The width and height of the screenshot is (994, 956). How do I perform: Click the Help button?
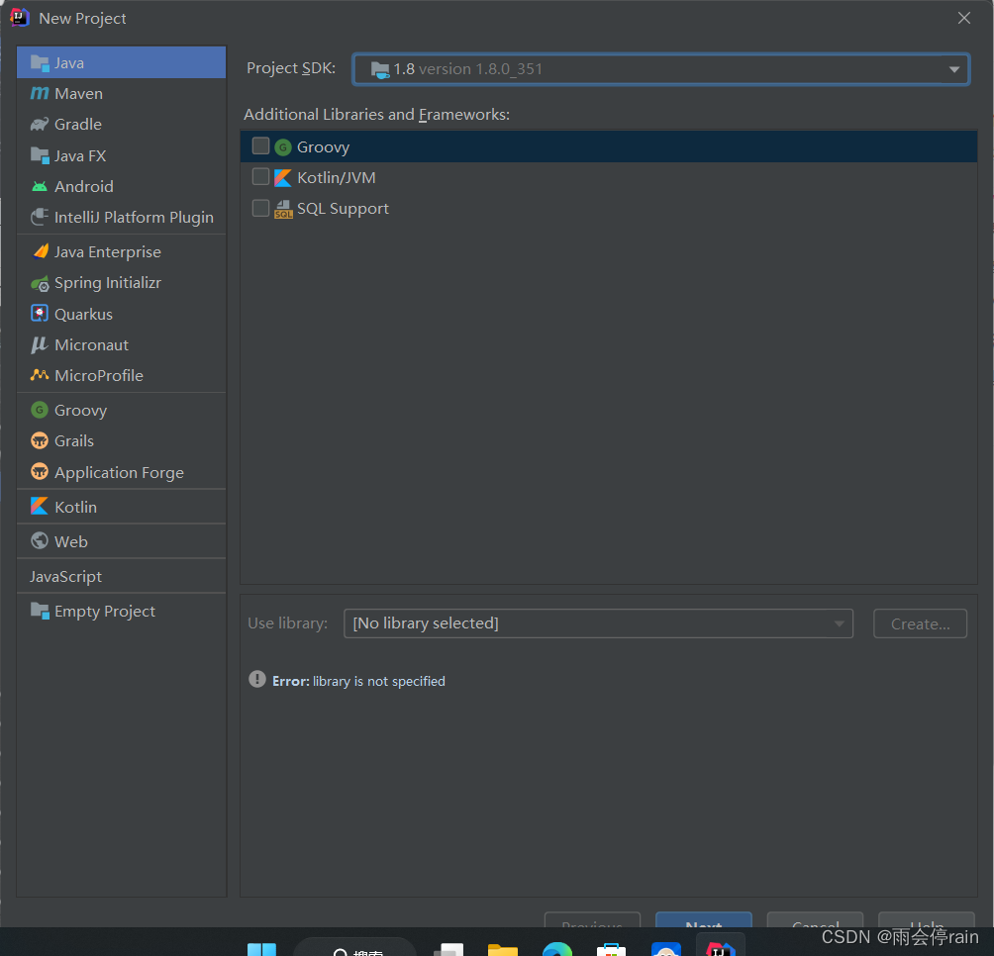click(x=926, y=921)
